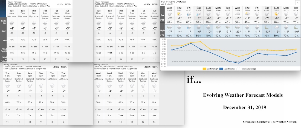The height and width of the screenshot is (128, 301).
Task: Click the 'Evolving Weather Forecast Models' heading
Action: click(x=243, y=95)
